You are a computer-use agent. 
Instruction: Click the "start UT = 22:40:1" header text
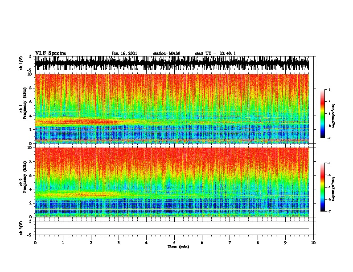pos(215,53)
